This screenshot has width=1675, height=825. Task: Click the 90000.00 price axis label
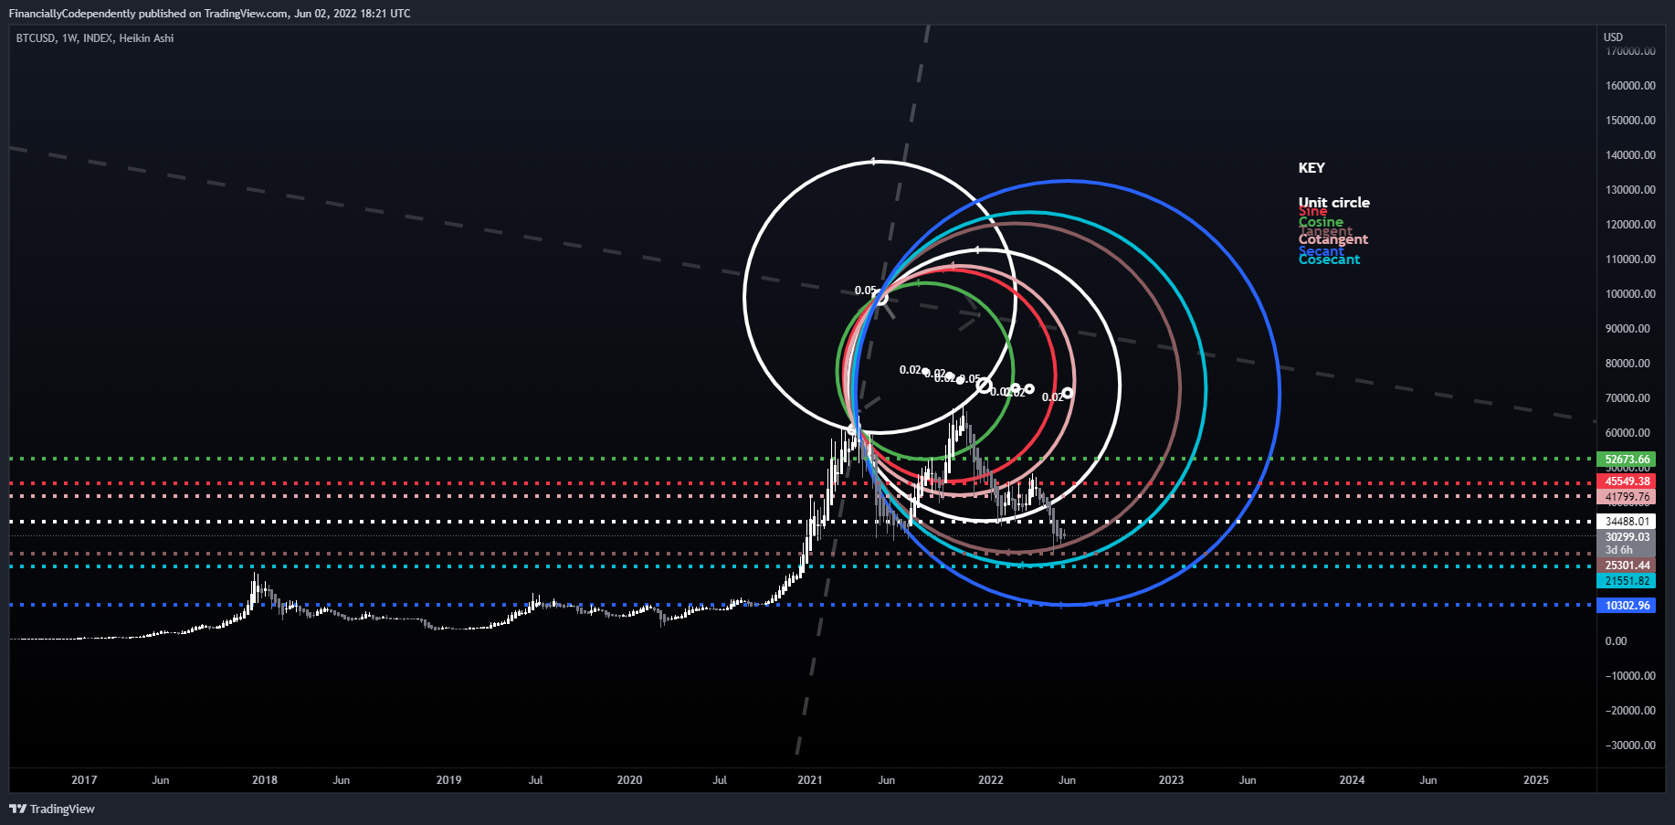[1628, 329]
